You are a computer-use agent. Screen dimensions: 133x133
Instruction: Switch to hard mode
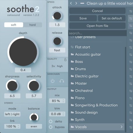pyautogui.click(x=33, y=25)
